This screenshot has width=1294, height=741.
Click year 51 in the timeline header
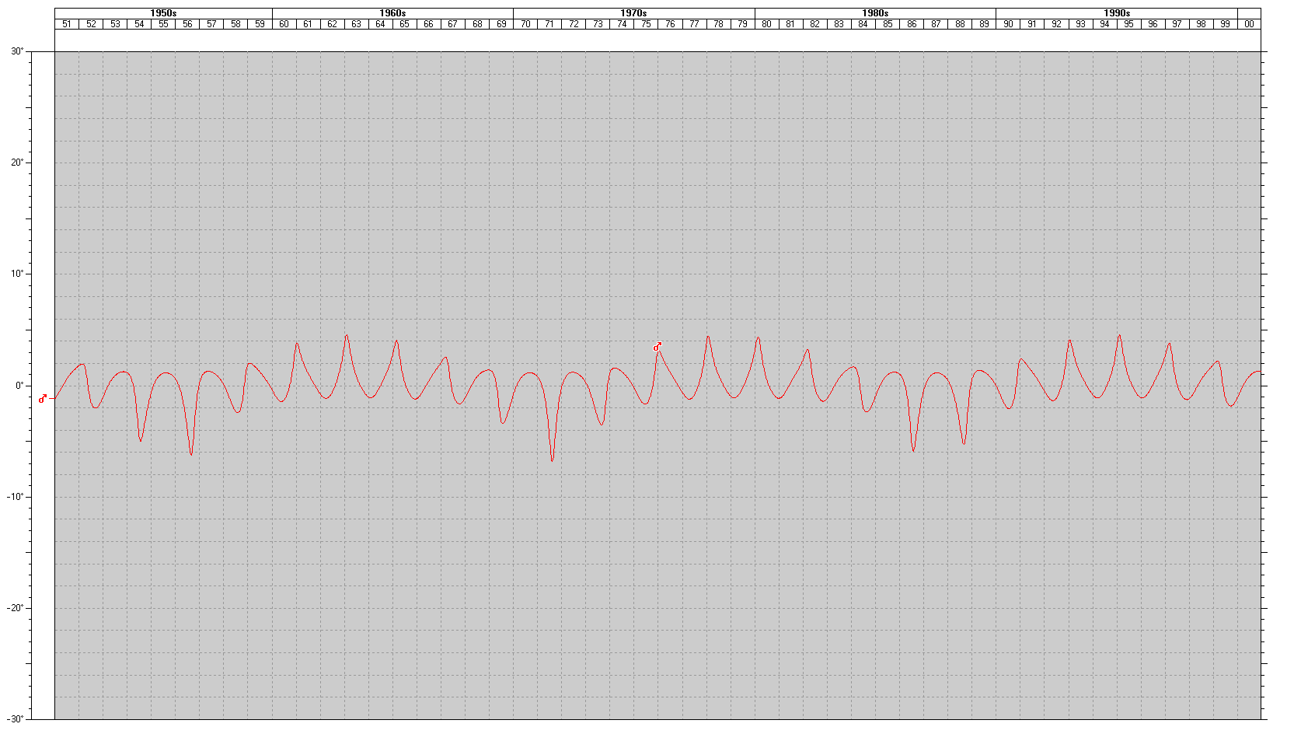(67, 24)
